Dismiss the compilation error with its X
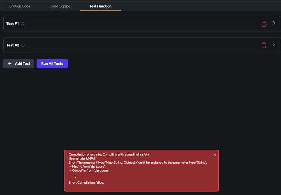 pos(215,155)
